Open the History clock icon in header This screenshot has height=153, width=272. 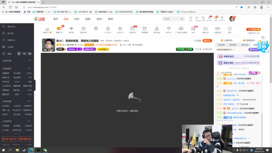(190, 18)
